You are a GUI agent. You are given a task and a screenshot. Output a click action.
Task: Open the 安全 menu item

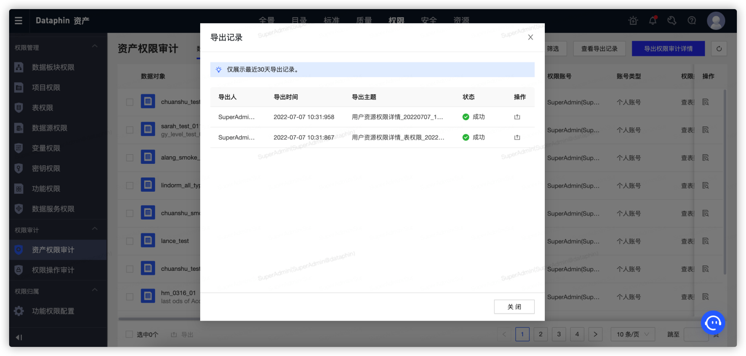tap(429, 20)
